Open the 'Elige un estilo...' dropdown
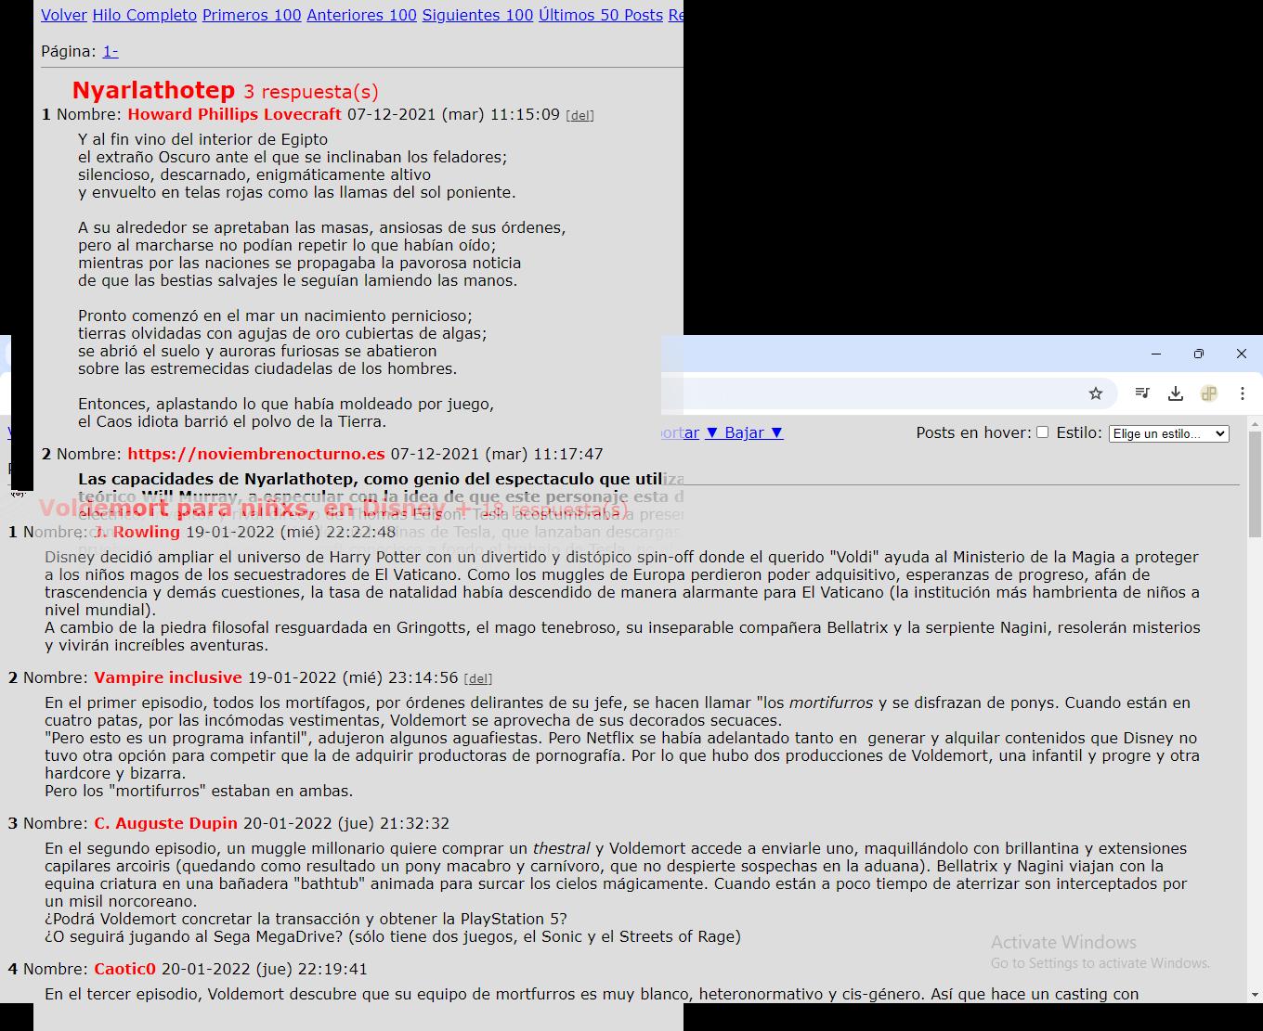The height and width of the screenshot is (1031, 1263). click(x=1169, y=433)
